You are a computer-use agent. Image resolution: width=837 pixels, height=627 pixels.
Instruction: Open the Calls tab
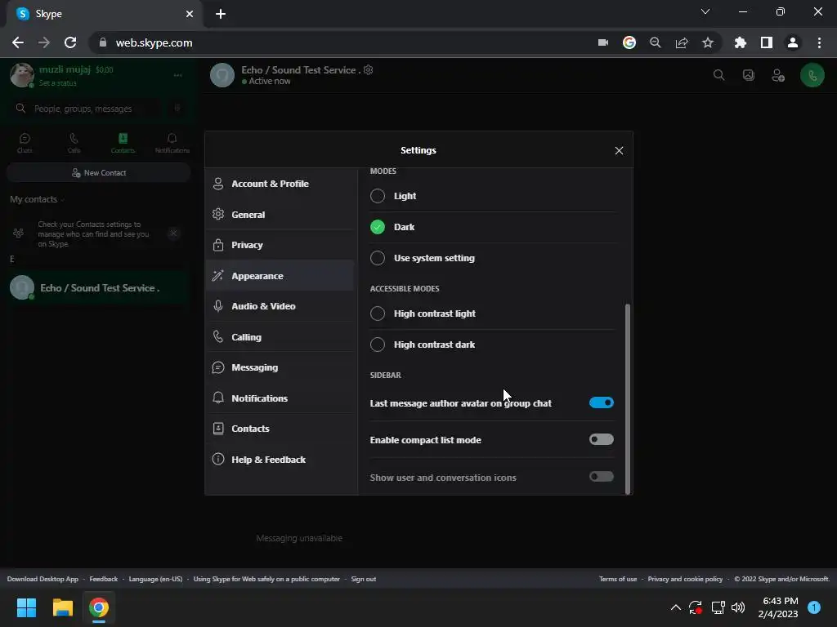point(74,143)
